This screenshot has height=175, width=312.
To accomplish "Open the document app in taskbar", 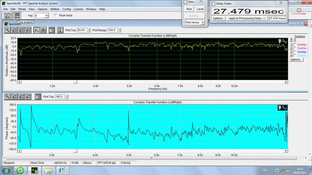I will tap(62, 170).
